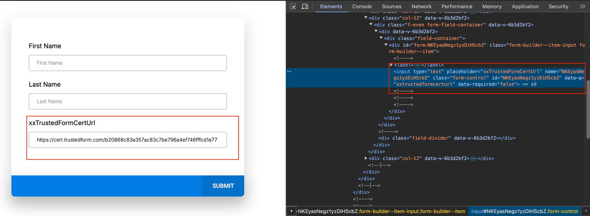This screenshot has width=590, height=216.
Task: Switch to the Console tab
Action: [362, 6]
